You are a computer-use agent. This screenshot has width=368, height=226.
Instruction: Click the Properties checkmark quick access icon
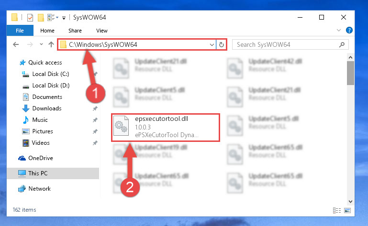30,18
